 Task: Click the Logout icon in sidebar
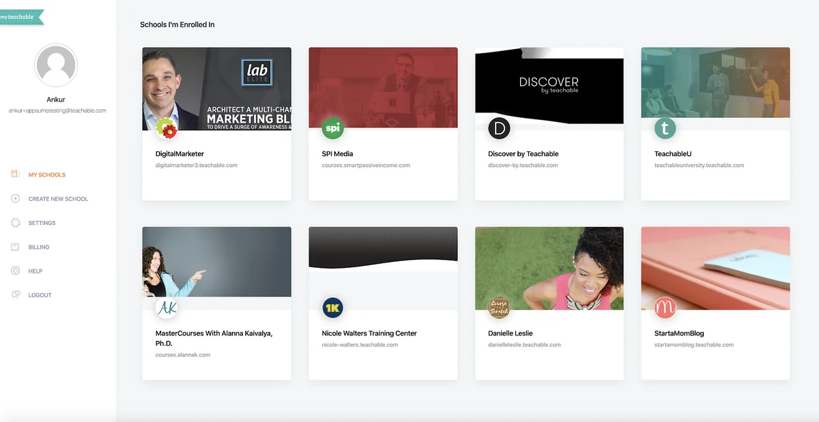click(x=15, y=295)
